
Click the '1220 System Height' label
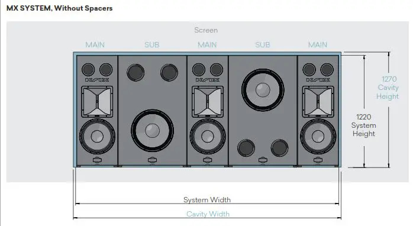[x=364, y=125]
